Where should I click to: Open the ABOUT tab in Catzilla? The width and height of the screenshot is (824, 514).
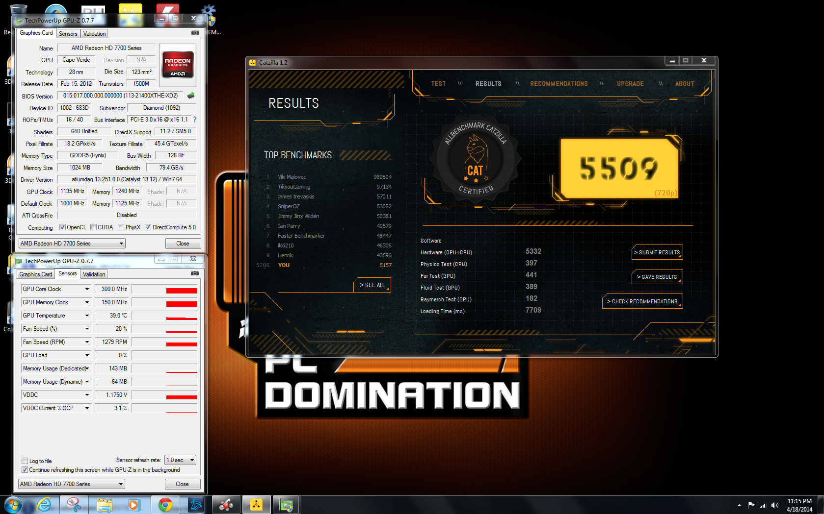point(684,84)
